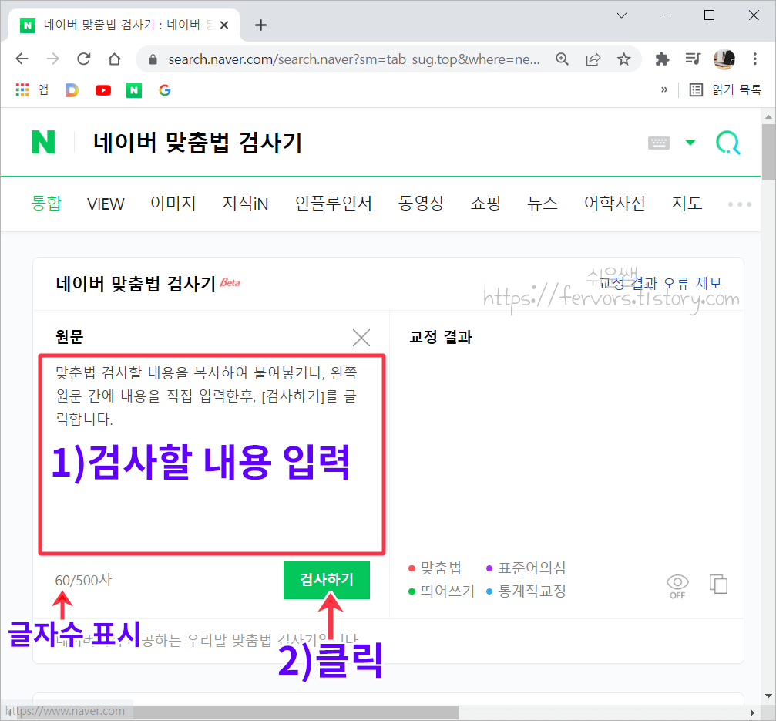Screen dimensions: 776x721
Task: Click the Naver search box text
Action: click(197, 143)
